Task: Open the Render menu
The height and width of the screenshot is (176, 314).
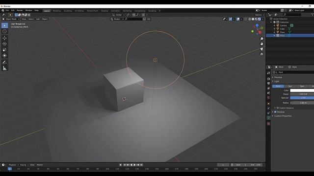Action: pos(20,11)
